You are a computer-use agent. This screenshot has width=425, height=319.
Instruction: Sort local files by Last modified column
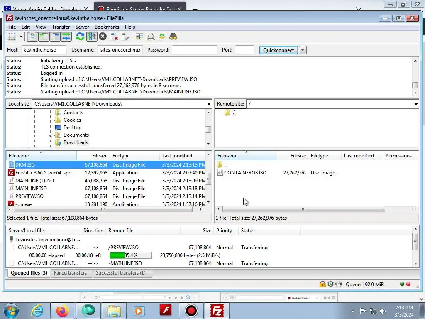183,156
